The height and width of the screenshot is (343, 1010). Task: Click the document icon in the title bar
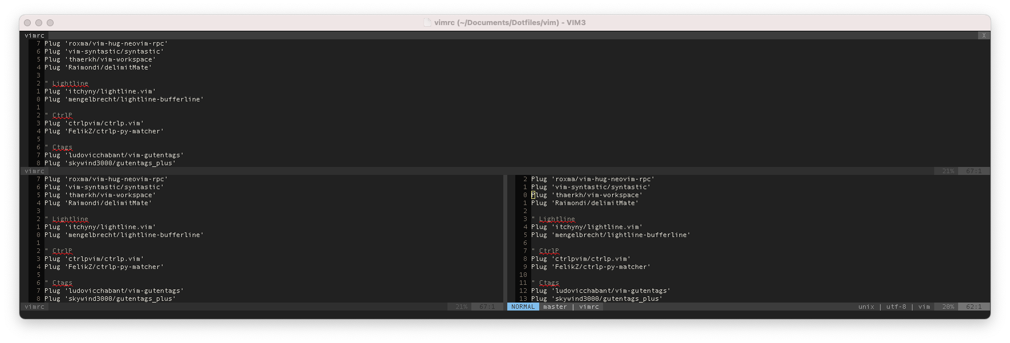427,23
